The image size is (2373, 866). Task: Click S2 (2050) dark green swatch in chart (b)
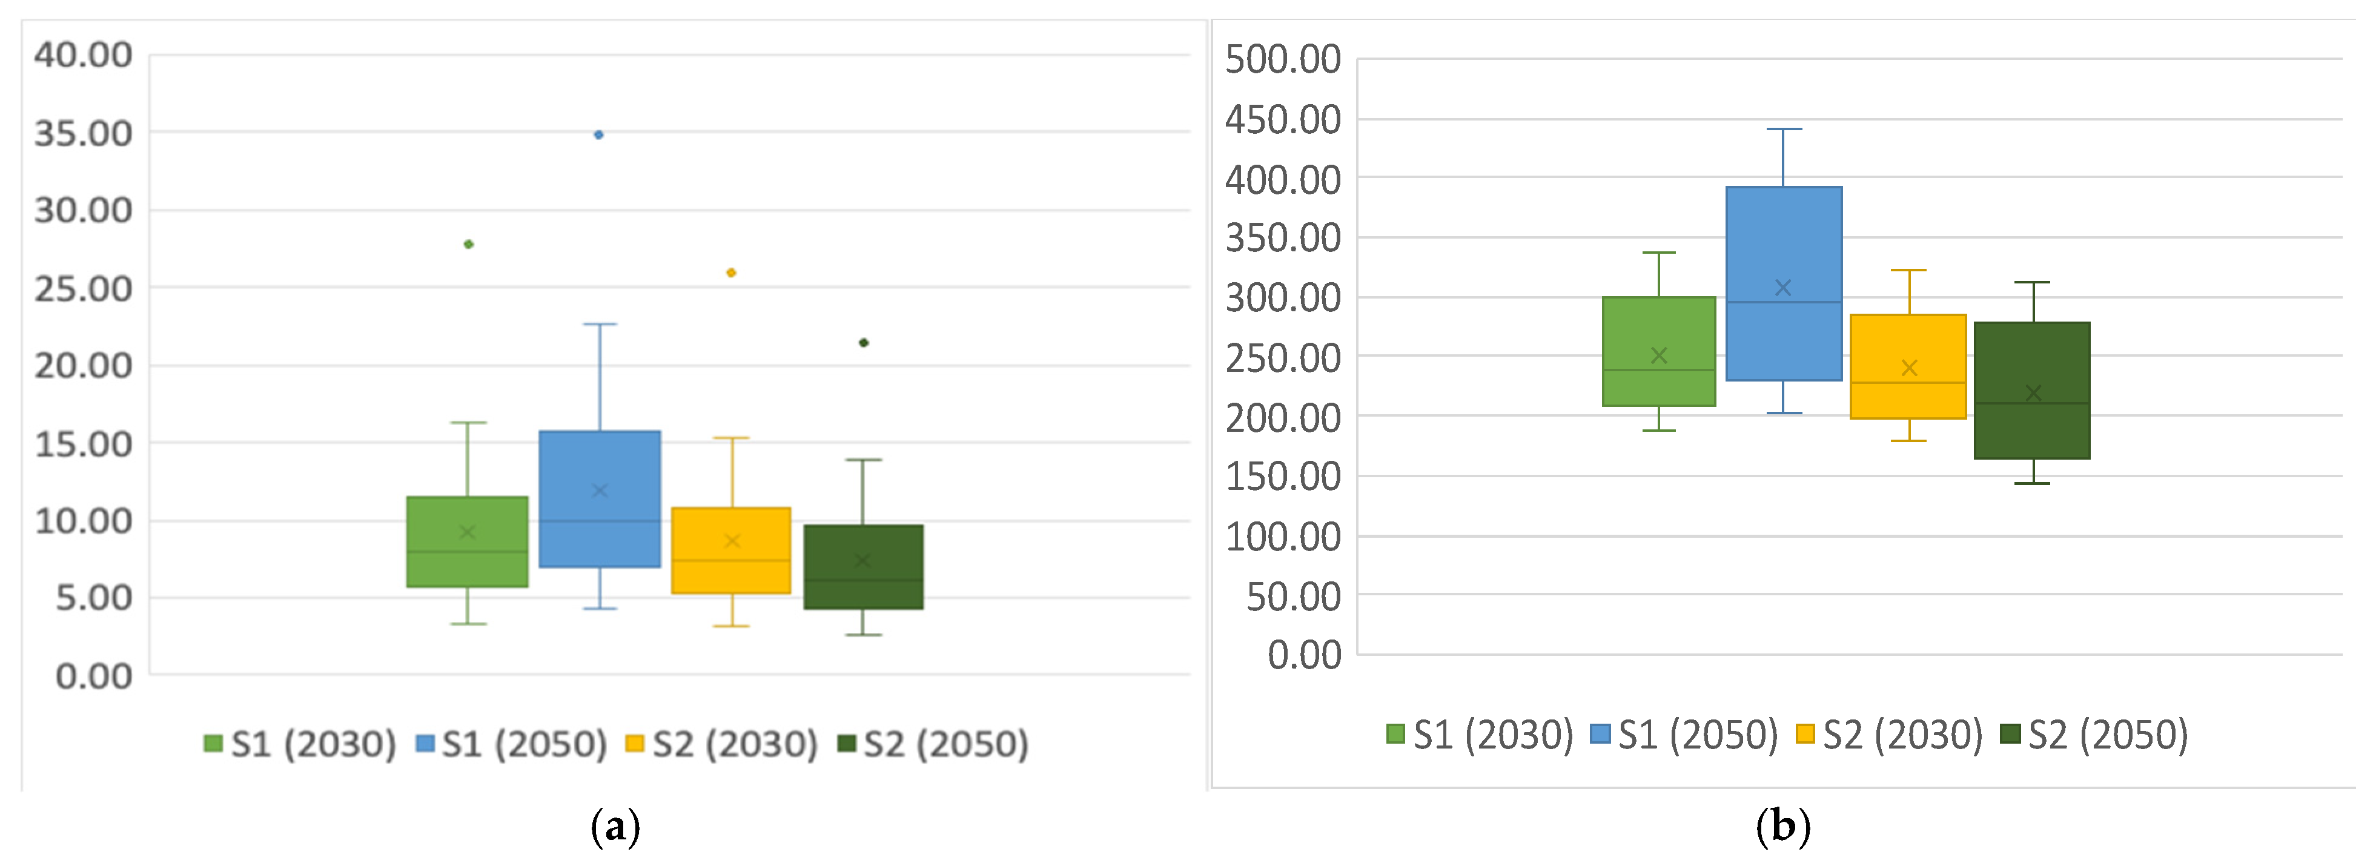2011,734
